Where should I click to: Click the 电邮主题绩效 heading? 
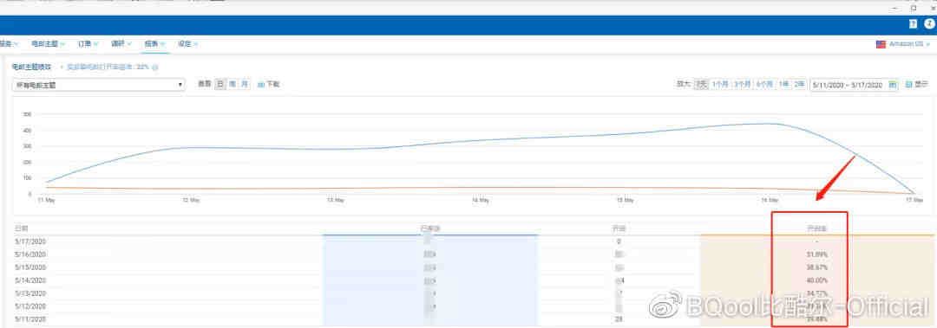(x=32, y=67)
